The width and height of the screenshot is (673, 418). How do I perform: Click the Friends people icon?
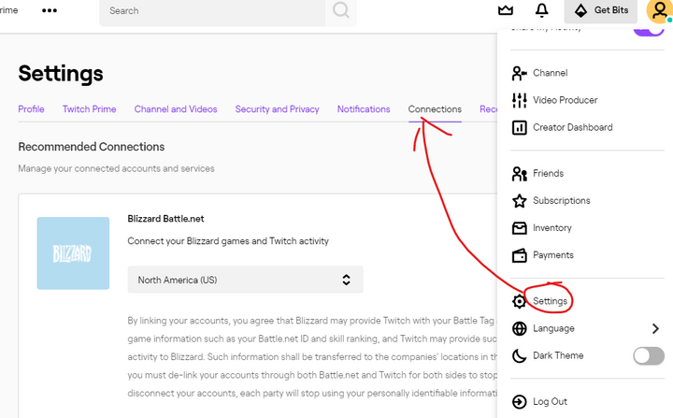[x=520, y=174]
